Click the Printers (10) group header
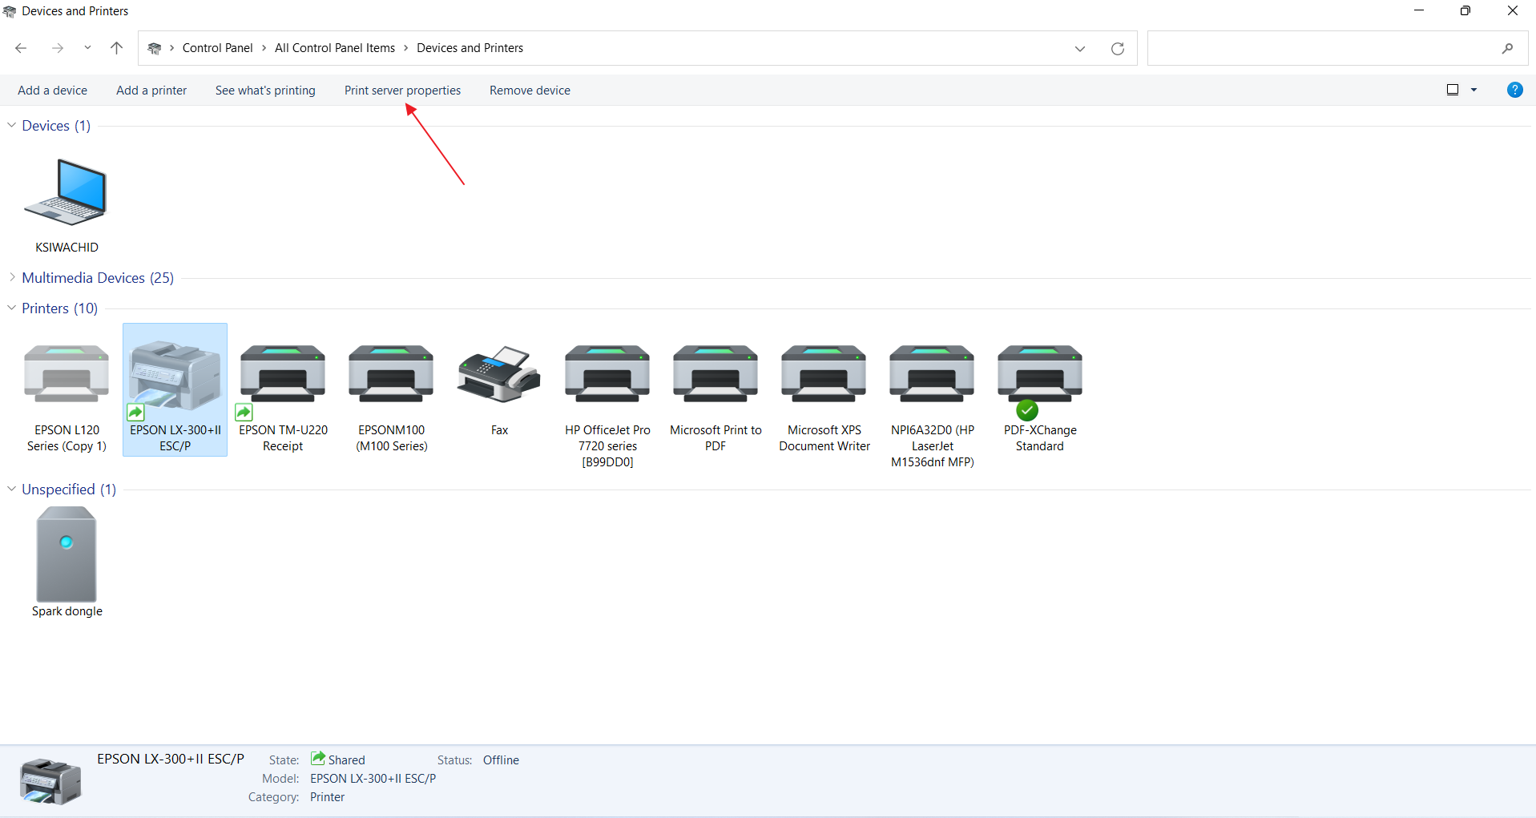 point(60,308)
